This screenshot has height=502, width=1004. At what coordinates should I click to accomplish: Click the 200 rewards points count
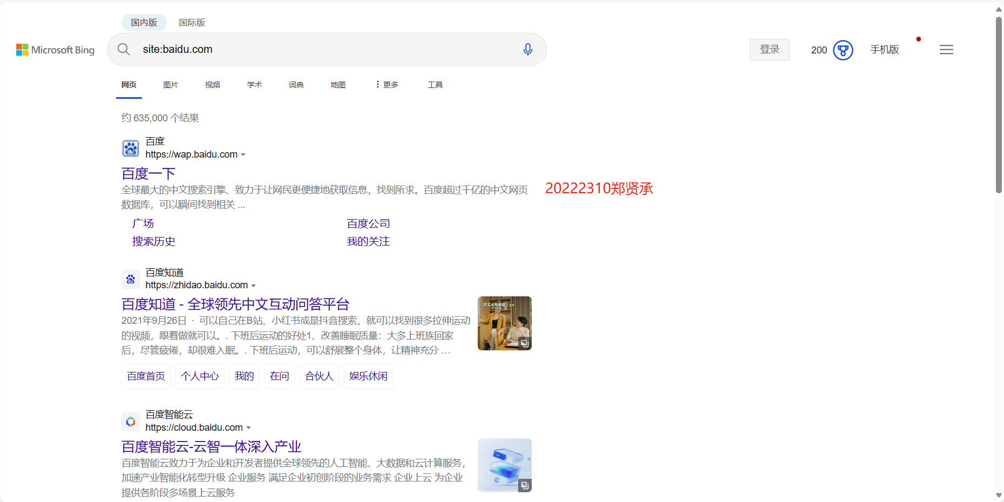pyautogui.click(x=819, y=50)
